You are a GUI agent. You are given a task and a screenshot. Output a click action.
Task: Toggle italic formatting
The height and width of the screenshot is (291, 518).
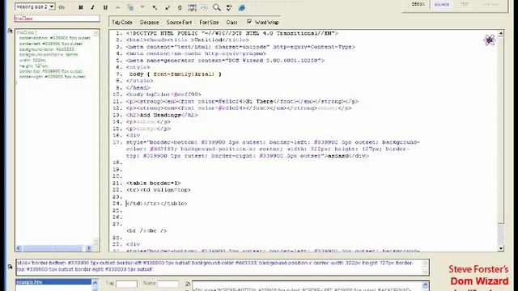click(x=92, y=7)
